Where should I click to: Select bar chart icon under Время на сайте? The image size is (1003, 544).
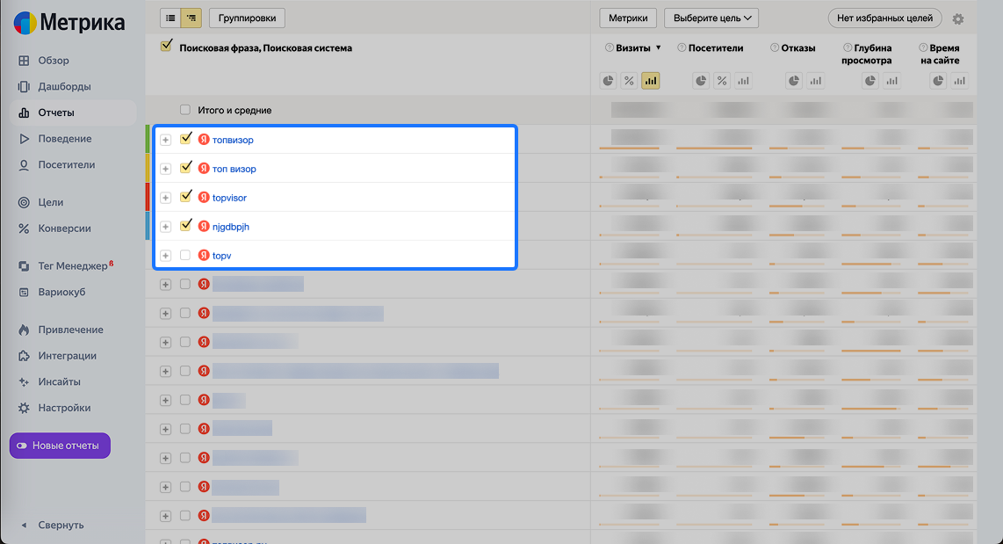pos(959,81)
